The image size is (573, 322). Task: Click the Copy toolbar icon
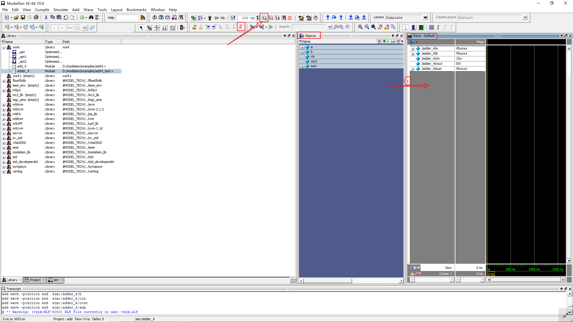click(x=53, y=18)
